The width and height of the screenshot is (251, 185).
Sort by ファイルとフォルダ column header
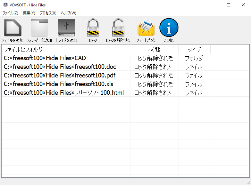(x=66, y=49)
